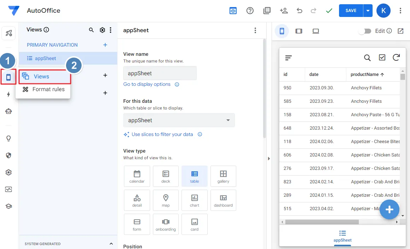Select the appSheet view in Primary Navigation
Viewport: 410px width, 249px height.
pos(68,58)
